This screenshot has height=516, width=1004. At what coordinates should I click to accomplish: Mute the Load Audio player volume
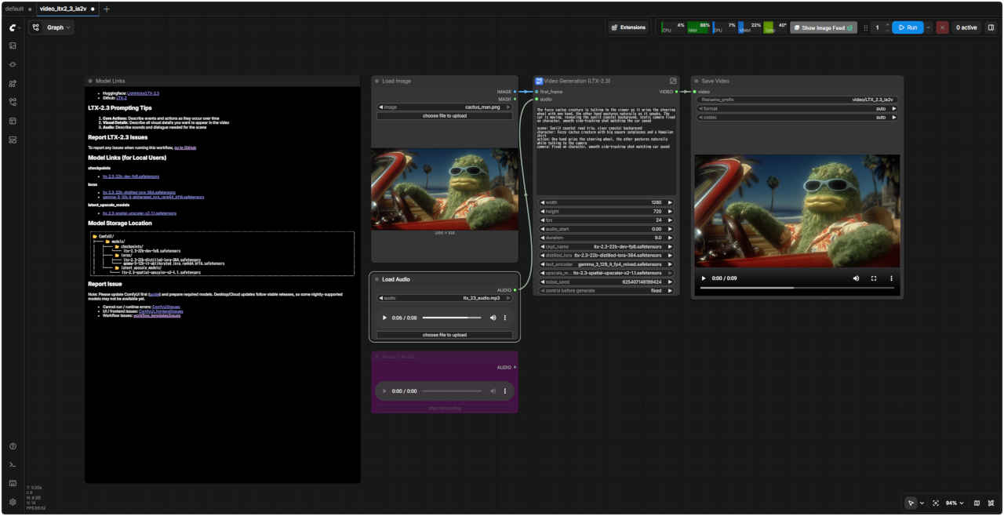pyautogui.click(x=493, y=318)
